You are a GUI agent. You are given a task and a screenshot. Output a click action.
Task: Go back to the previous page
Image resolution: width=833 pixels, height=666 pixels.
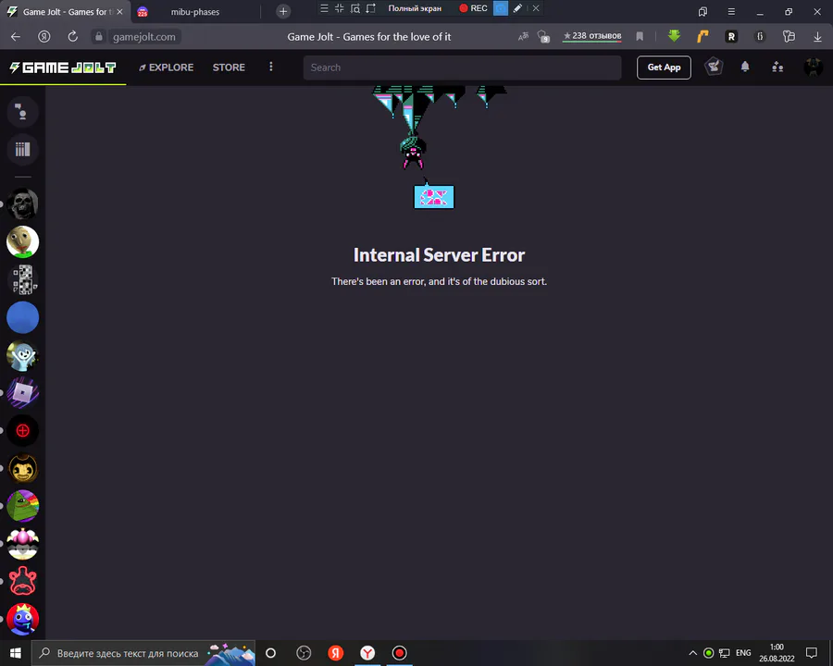[16, 37]
